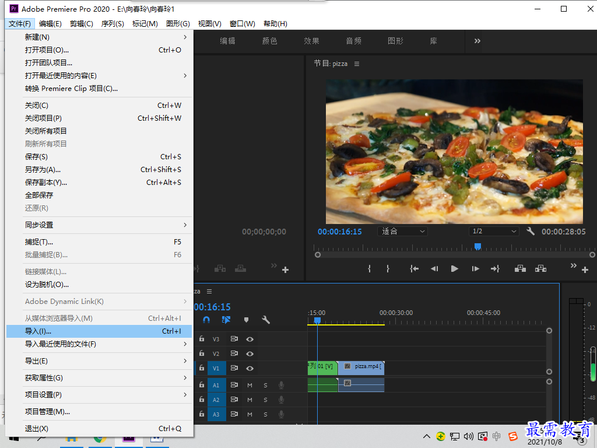This screenshot has height=448, width=597.
Task: Select pizza.mp4 clip on V1
Action: click(361, 367)
